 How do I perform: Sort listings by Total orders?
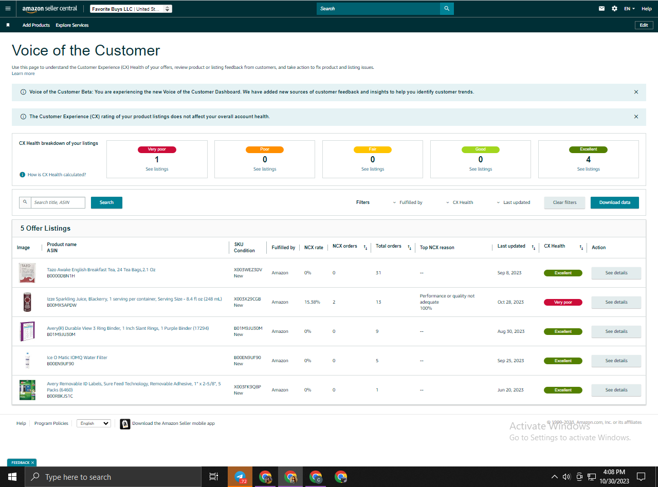(x=409, y=248)
